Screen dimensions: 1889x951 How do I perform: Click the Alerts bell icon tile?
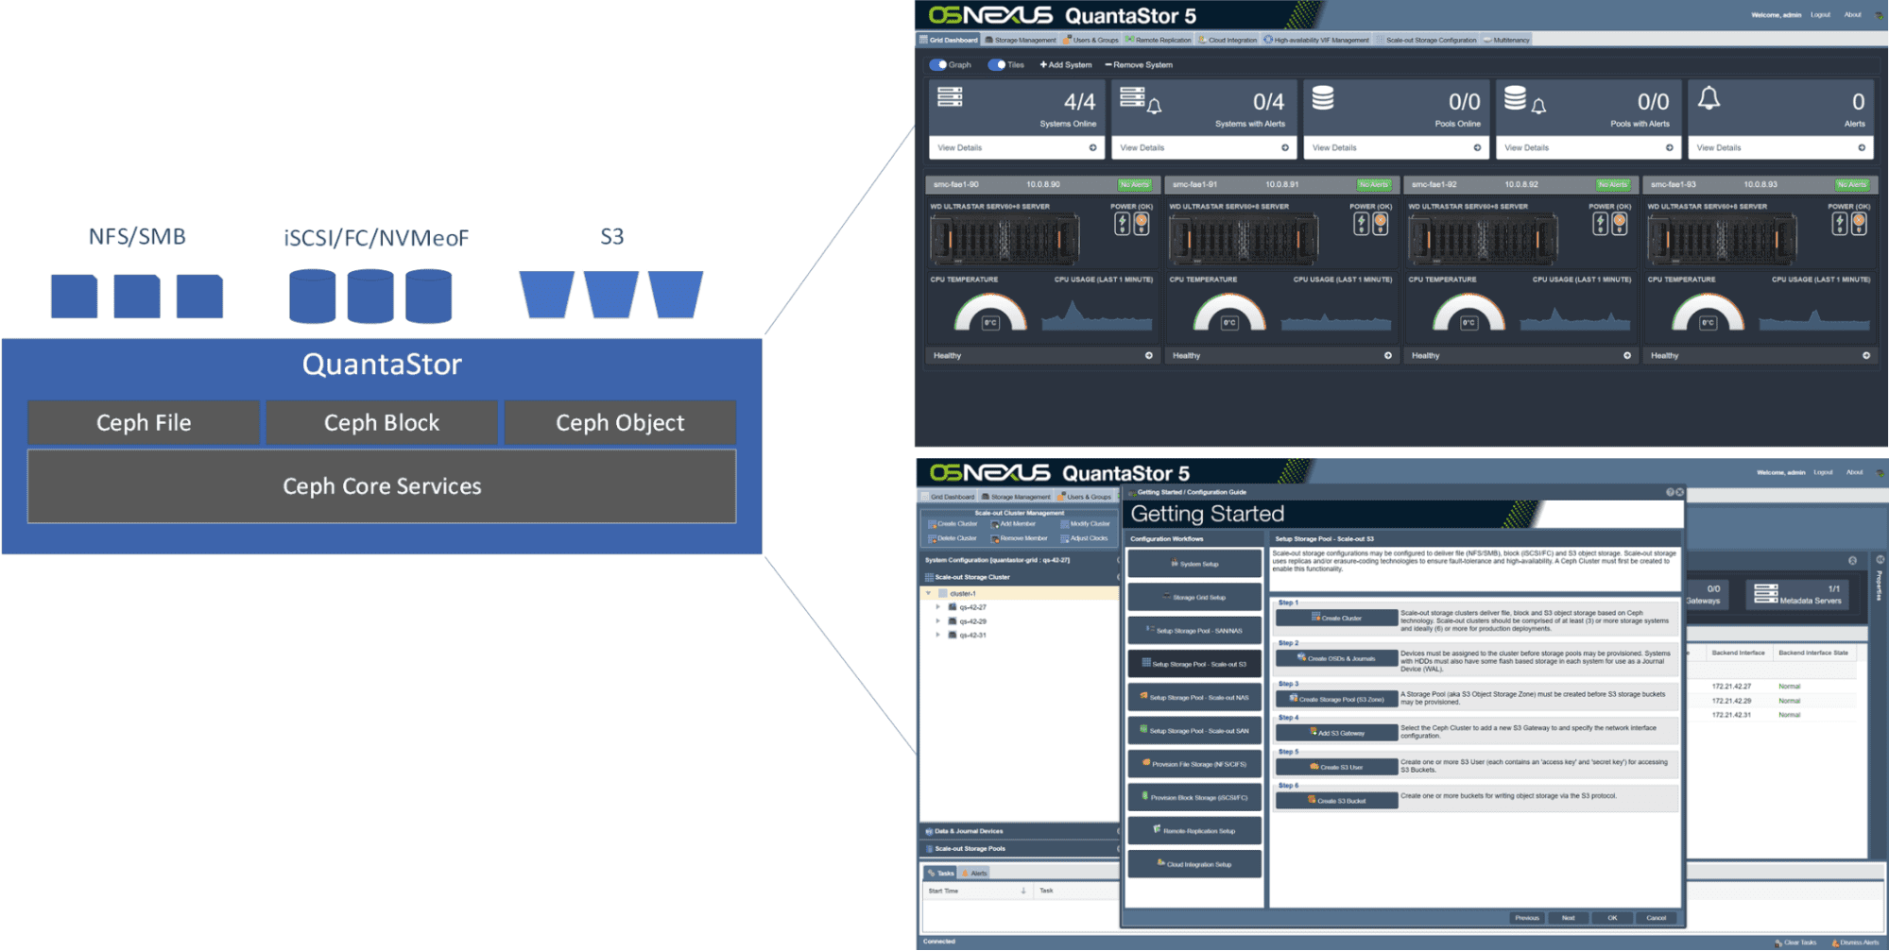(1709, 98)
